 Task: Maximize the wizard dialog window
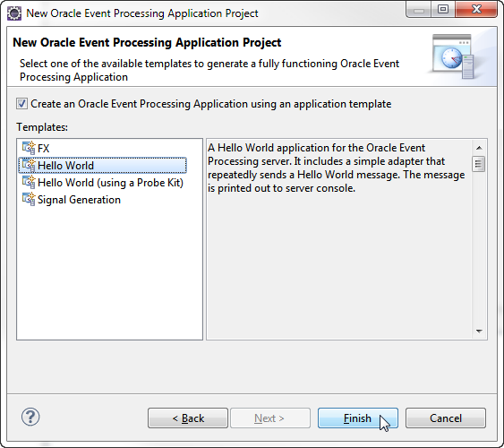point(443,9)
